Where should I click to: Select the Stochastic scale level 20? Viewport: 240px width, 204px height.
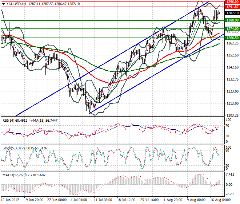click(x=227, y=166)
